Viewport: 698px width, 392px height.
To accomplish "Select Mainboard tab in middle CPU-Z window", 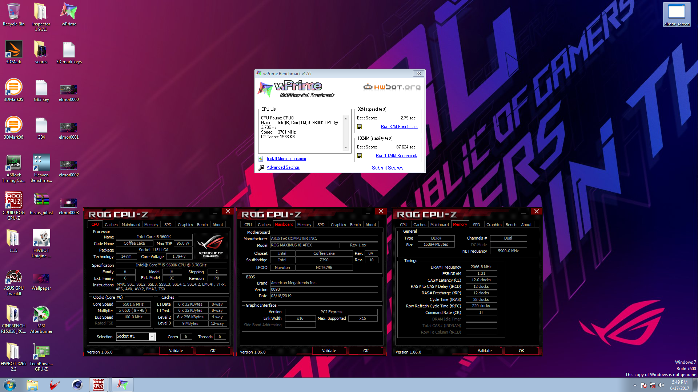I will click(284, 224).
